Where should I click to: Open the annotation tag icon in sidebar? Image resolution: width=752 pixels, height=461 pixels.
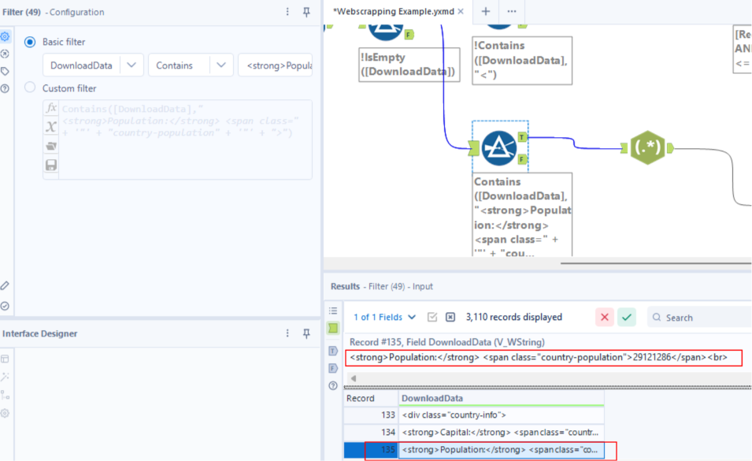pyautogui.click(x=6, y=71)
